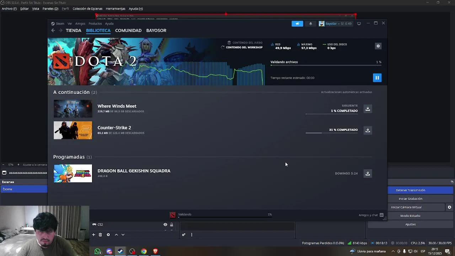Open Where Winds Meet thumbnail
This screenshot has height=256, width=455.
pos(73,108)
